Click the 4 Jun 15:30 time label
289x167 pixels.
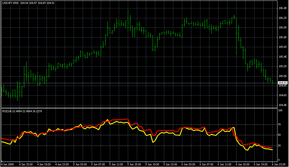click(x=26, y=164)
